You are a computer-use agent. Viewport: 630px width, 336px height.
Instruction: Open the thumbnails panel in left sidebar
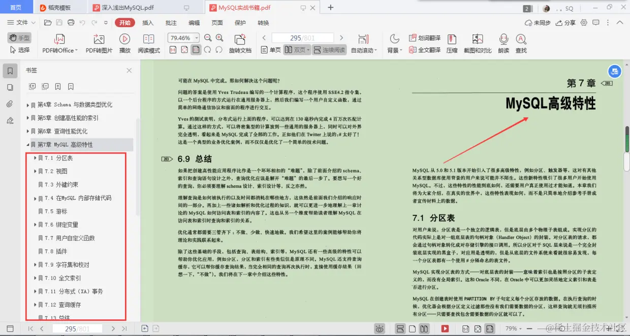[x=10, y=87]
